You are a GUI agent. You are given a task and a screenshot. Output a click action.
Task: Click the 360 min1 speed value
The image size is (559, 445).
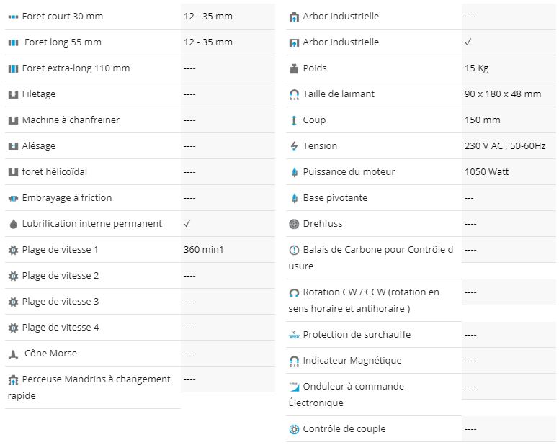tap(203, 249)
